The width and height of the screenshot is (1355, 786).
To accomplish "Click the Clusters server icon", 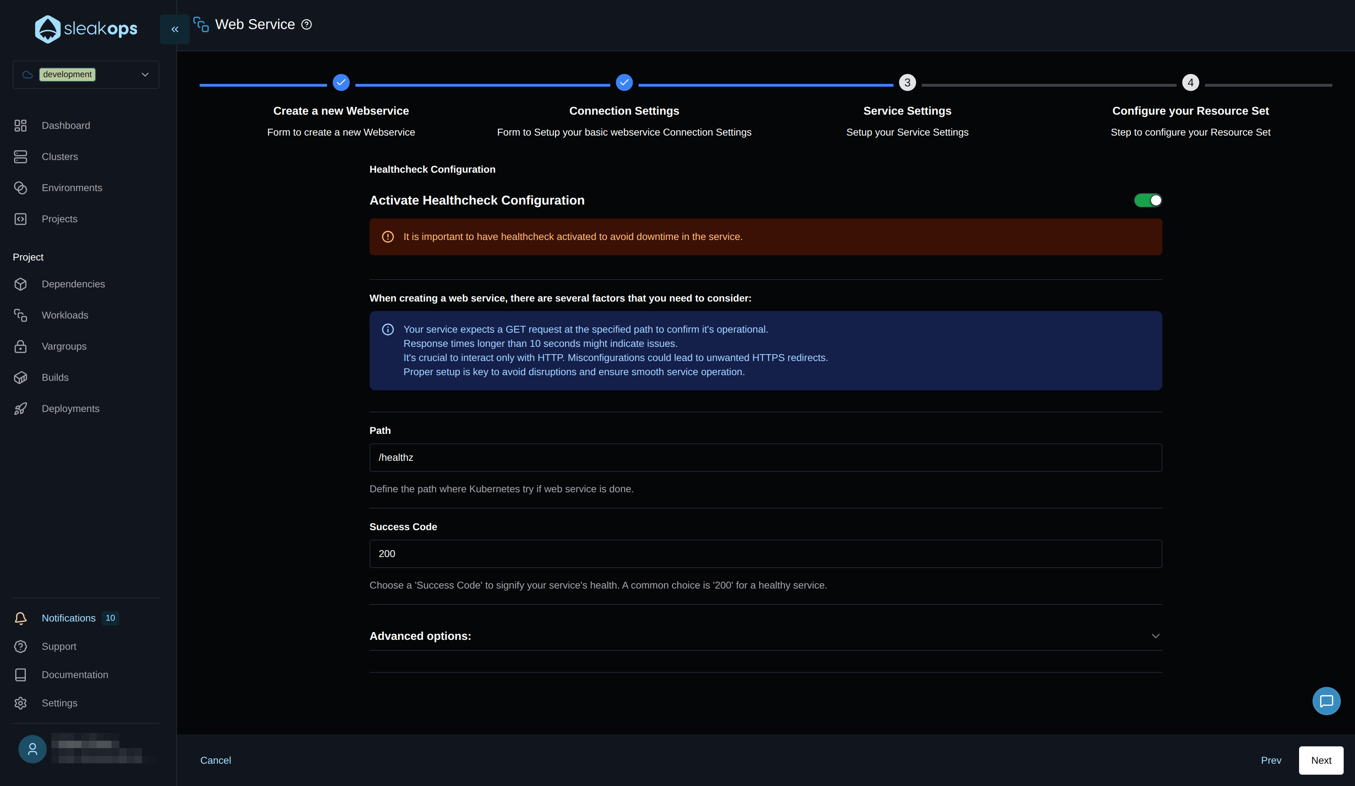I will coord(21,156).
